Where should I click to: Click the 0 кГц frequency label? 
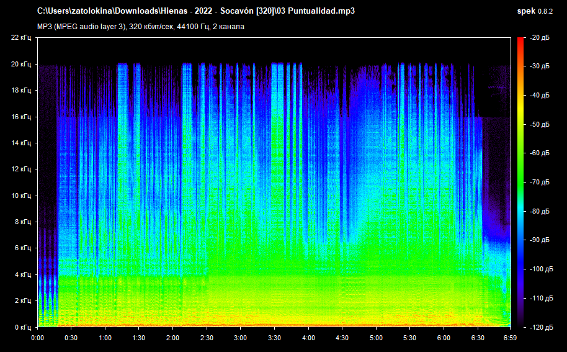click(23, 327)
